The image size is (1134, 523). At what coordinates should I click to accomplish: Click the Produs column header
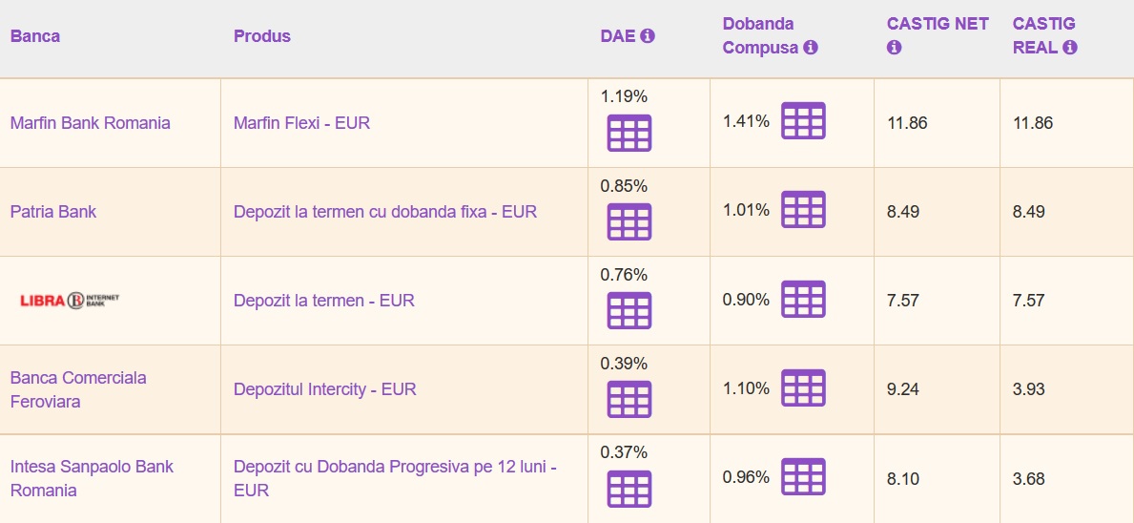click(262, 36)
